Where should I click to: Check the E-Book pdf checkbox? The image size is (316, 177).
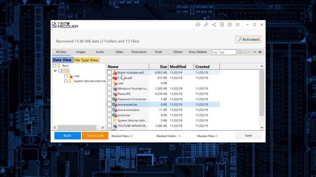[109, 78]
